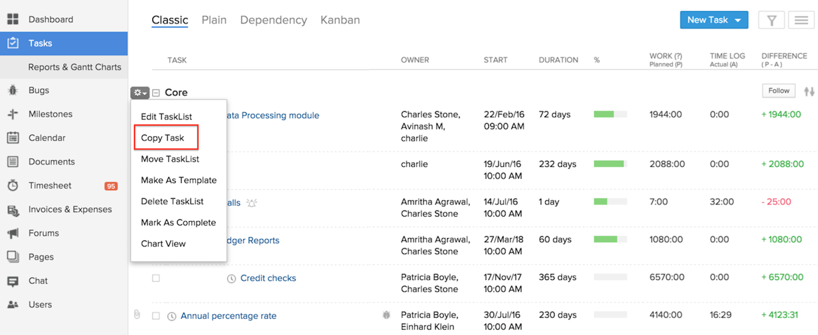Open the Core tasklist gear dropdown

point(140,93)
